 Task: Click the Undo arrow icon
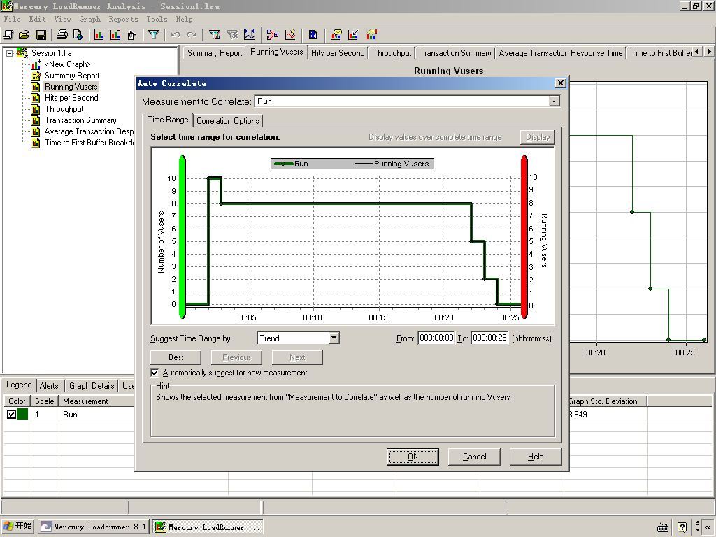point(176,35)
